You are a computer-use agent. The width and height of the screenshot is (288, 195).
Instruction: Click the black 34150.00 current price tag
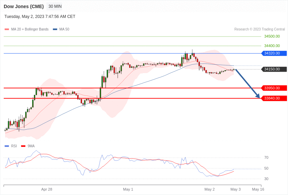point(274,69)
